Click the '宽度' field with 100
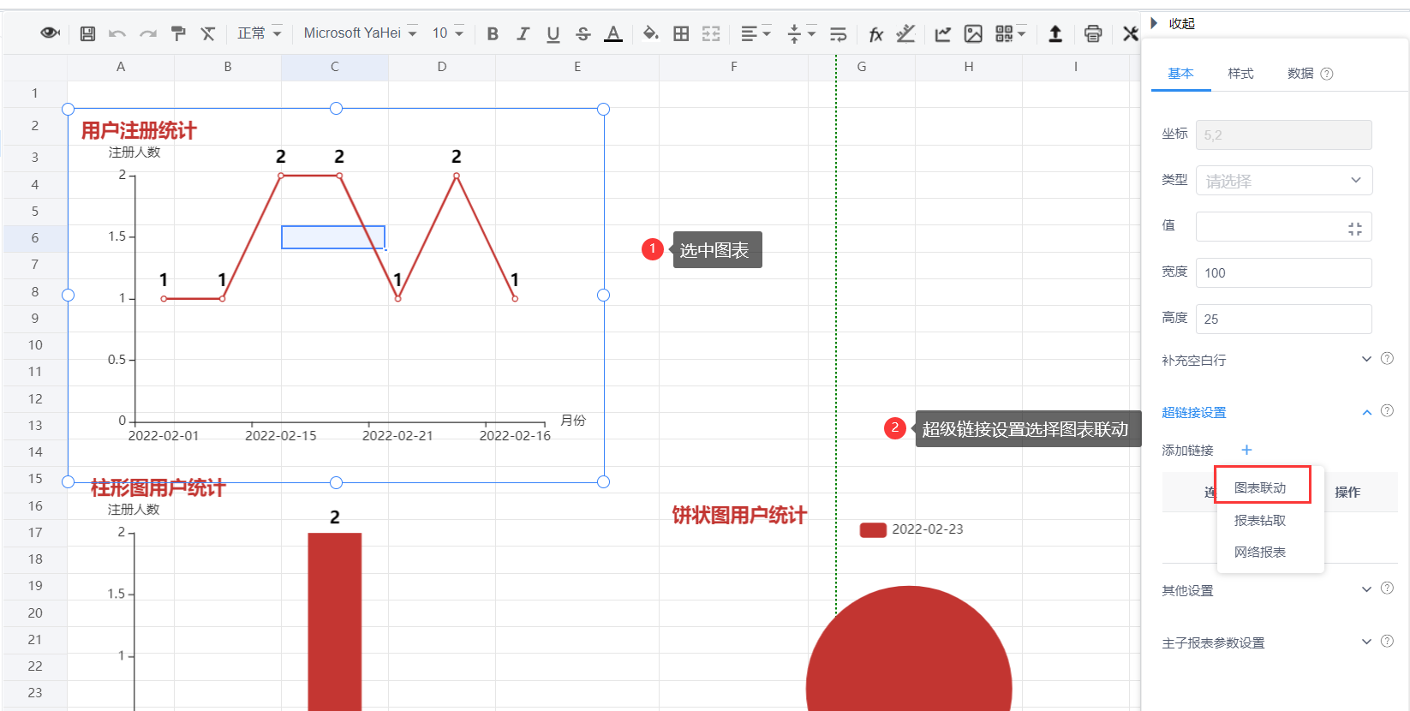The width and height of the screenshot is (1410, 711). tap(1283, 272)
